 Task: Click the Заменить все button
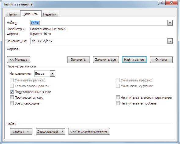click(106, 60)
